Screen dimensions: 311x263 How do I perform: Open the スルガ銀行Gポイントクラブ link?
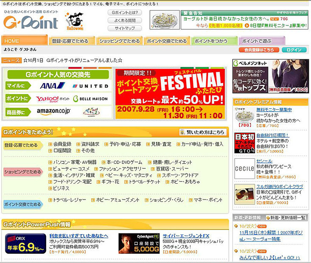tap(280, 187)
